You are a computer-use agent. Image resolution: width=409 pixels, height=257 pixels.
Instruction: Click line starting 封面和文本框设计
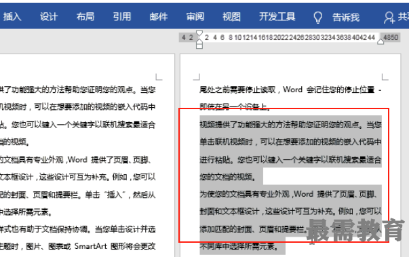pos(290,212)
